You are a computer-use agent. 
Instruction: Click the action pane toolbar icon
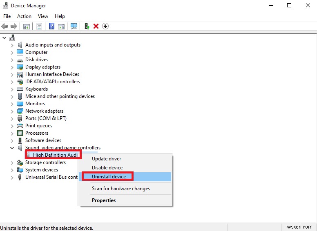[x=61, y=26]
